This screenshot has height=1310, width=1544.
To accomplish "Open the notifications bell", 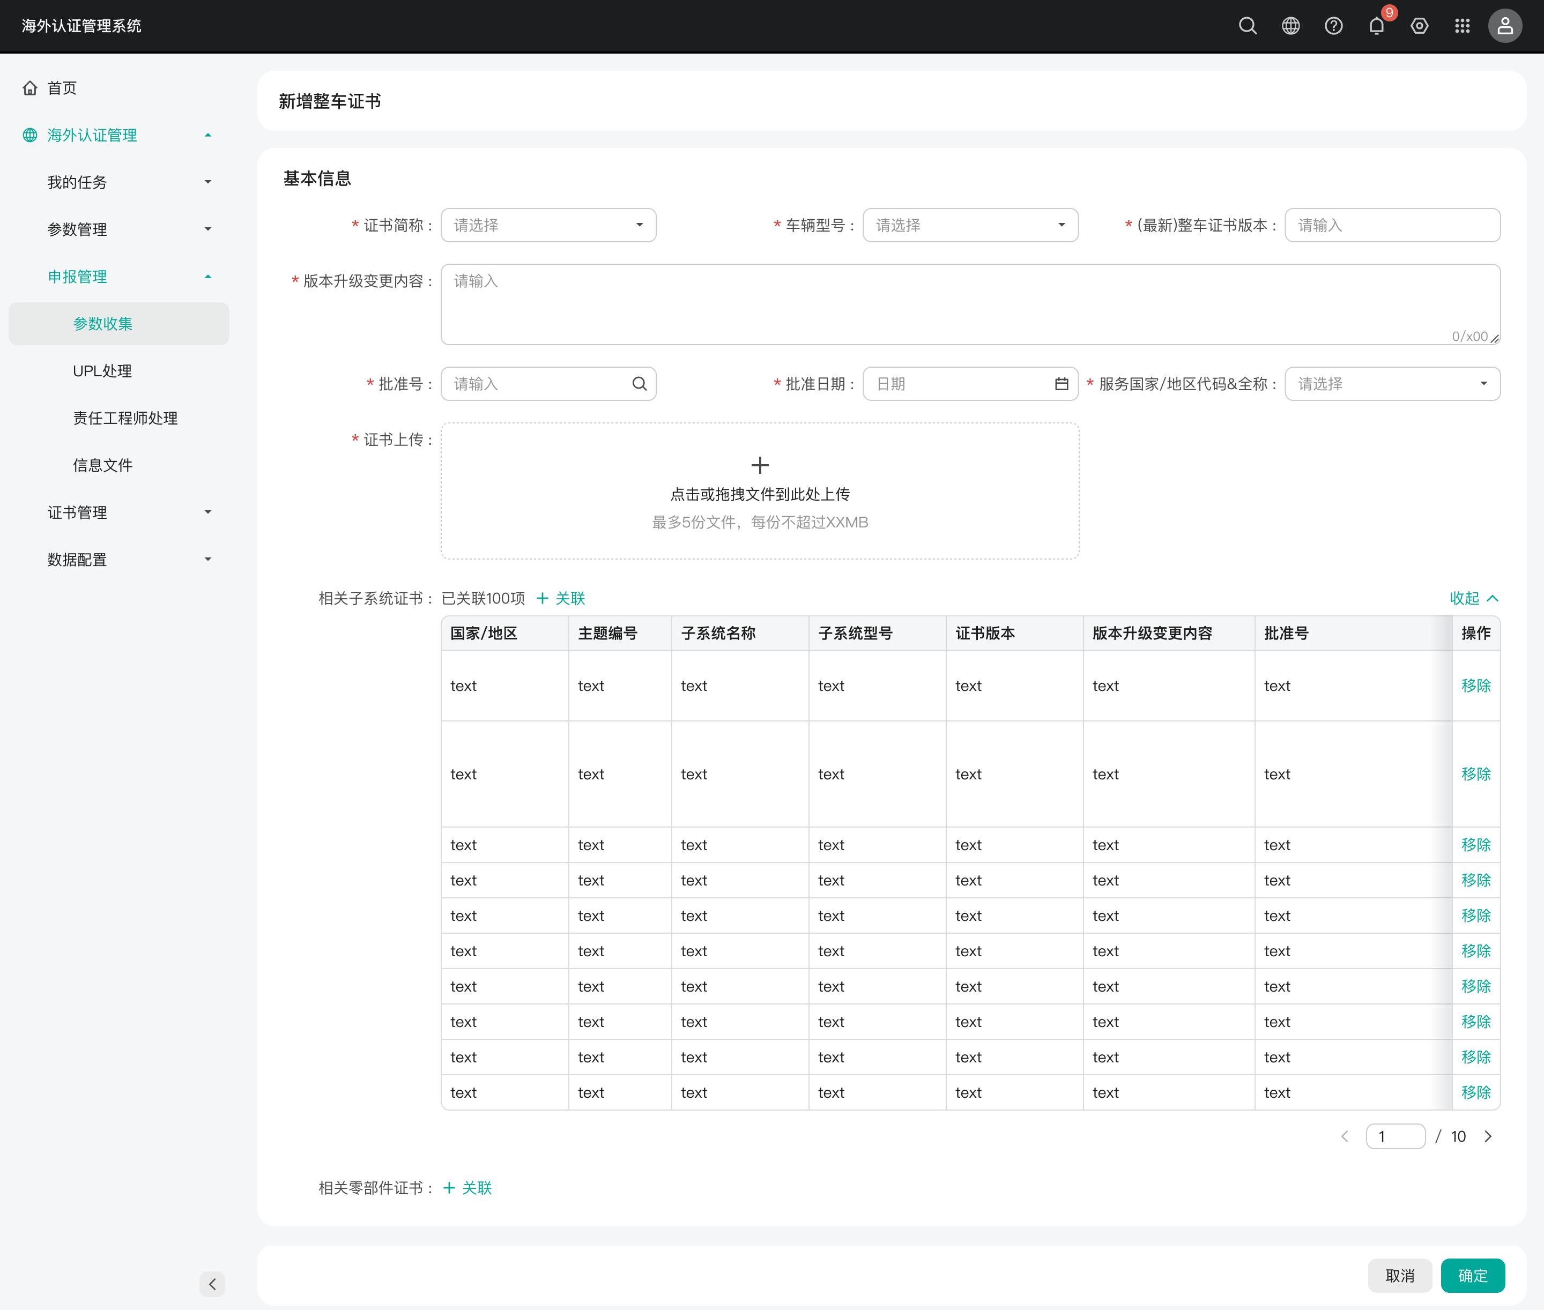I will [1376, 26].
